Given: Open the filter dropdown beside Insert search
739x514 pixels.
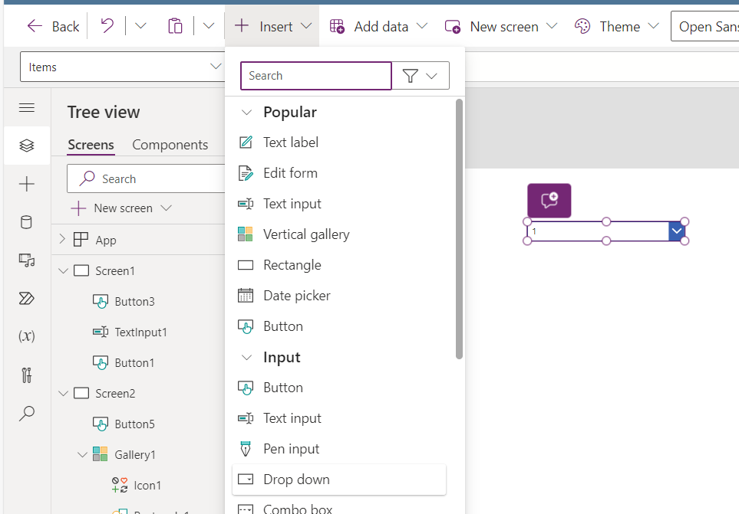Looking at the screenshot, I should (421, 76).
